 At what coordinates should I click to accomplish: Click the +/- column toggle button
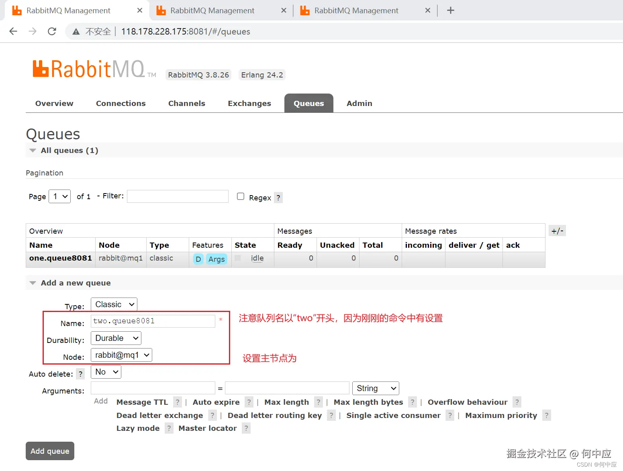[557, 231]
